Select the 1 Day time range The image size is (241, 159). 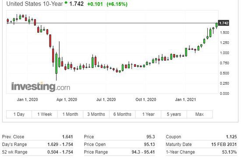19,114
